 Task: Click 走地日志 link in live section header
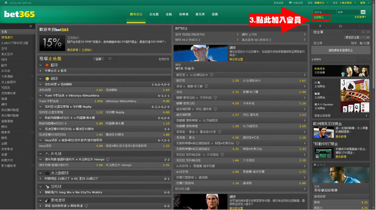(x=164, y=59)
